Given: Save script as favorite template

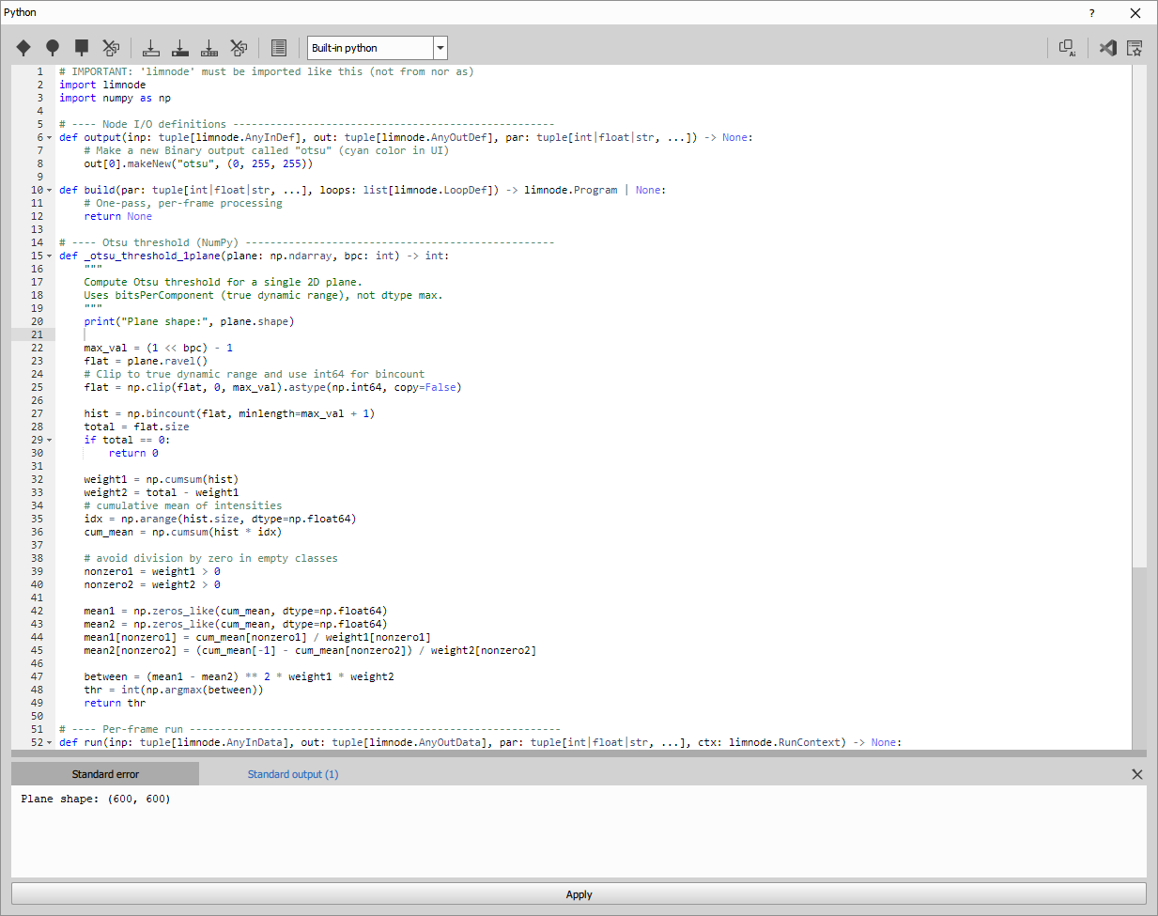Looking at the screenshot, I should tap(1135, 47).
